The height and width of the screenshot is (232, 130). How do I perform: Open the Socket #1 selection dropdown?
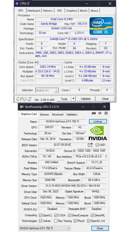pos(47,90)
